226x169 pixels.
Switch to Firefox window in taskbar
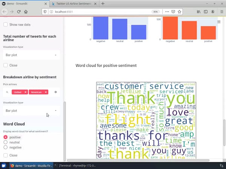click(31, 166)
